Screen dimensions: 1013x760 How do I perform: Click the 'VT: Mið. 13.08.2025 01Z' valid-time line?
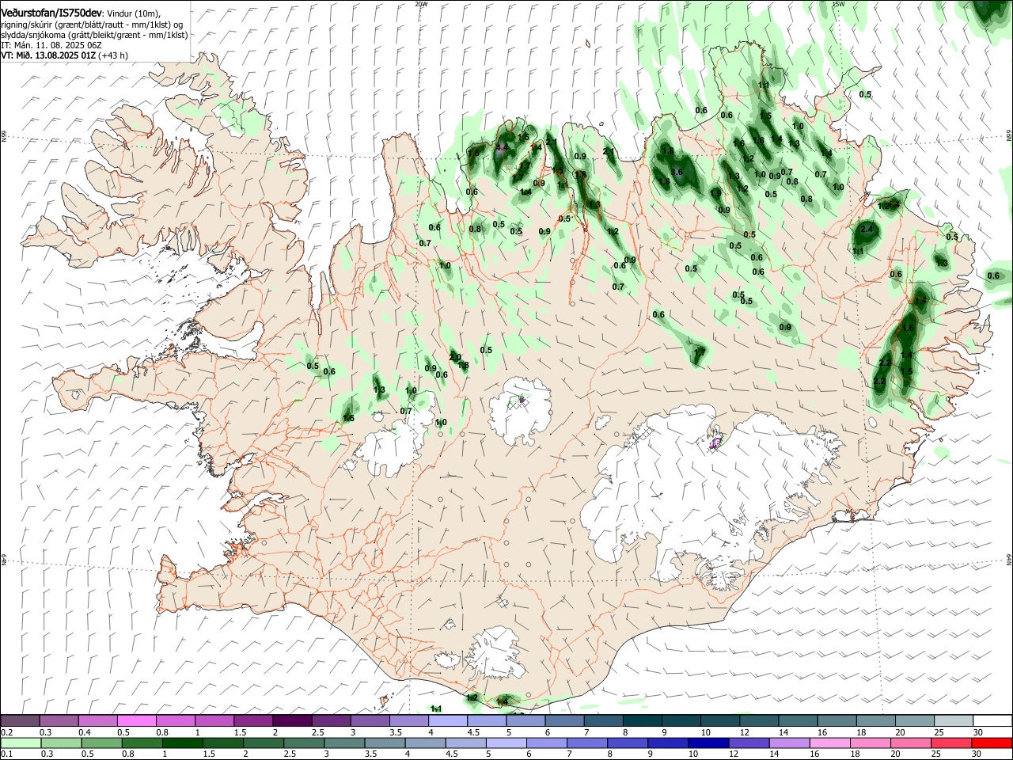point(48,55)
